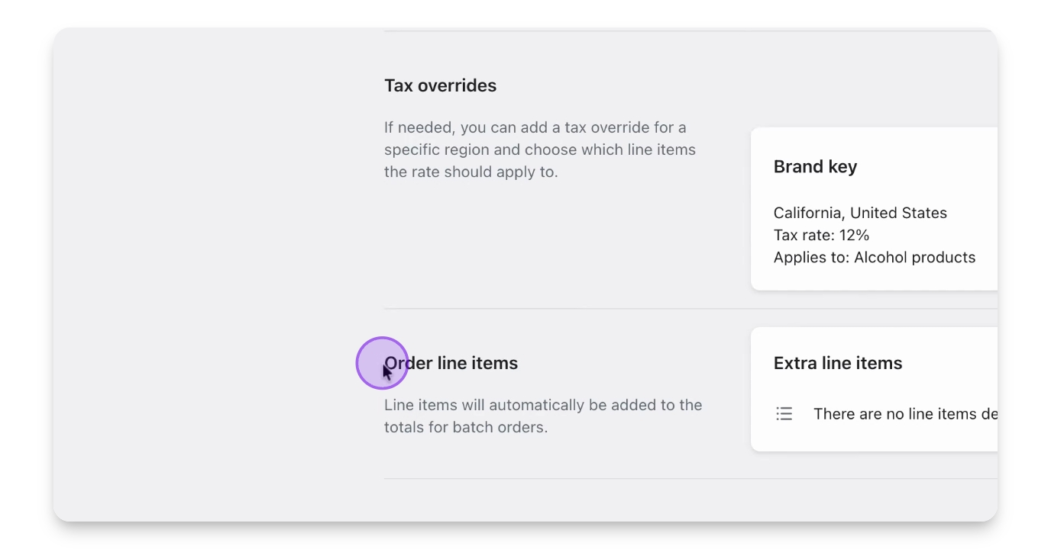Click the "specific region and choose which line items" line
The width and height of the screenshot is (1051, 549).
[x=539, y=149]
